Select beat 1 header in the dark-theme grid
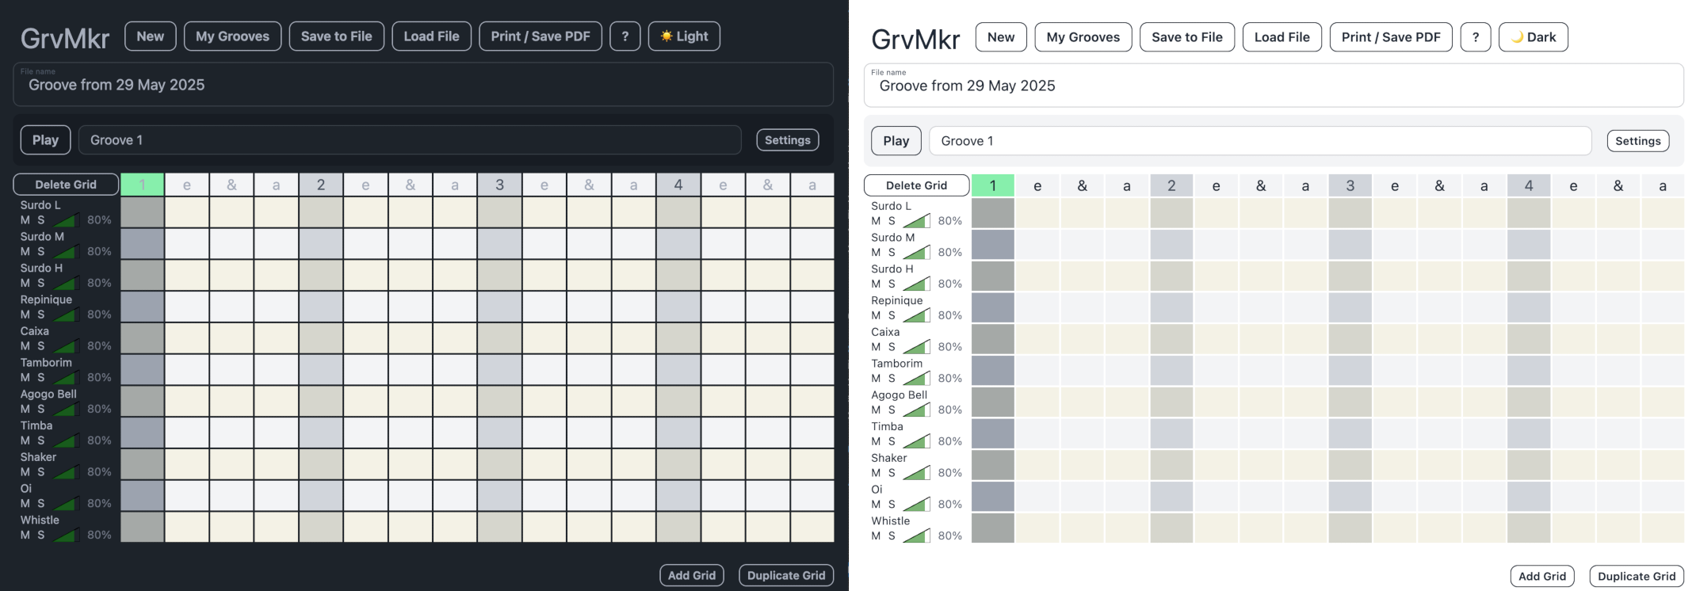Screen dimensions: 1696x591 [143, 185]
